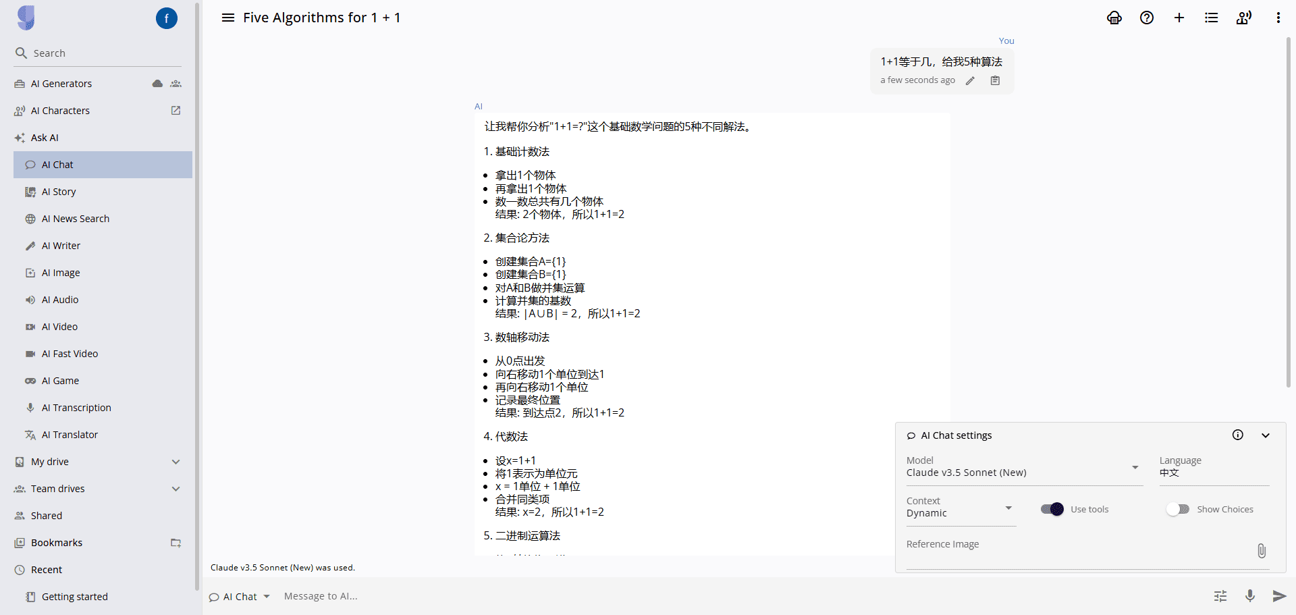Image resolution: width=1296 pixels, height=615 pixels.
Task: Click the add bookmark folder icon
Action: click(x=176, y=543)
